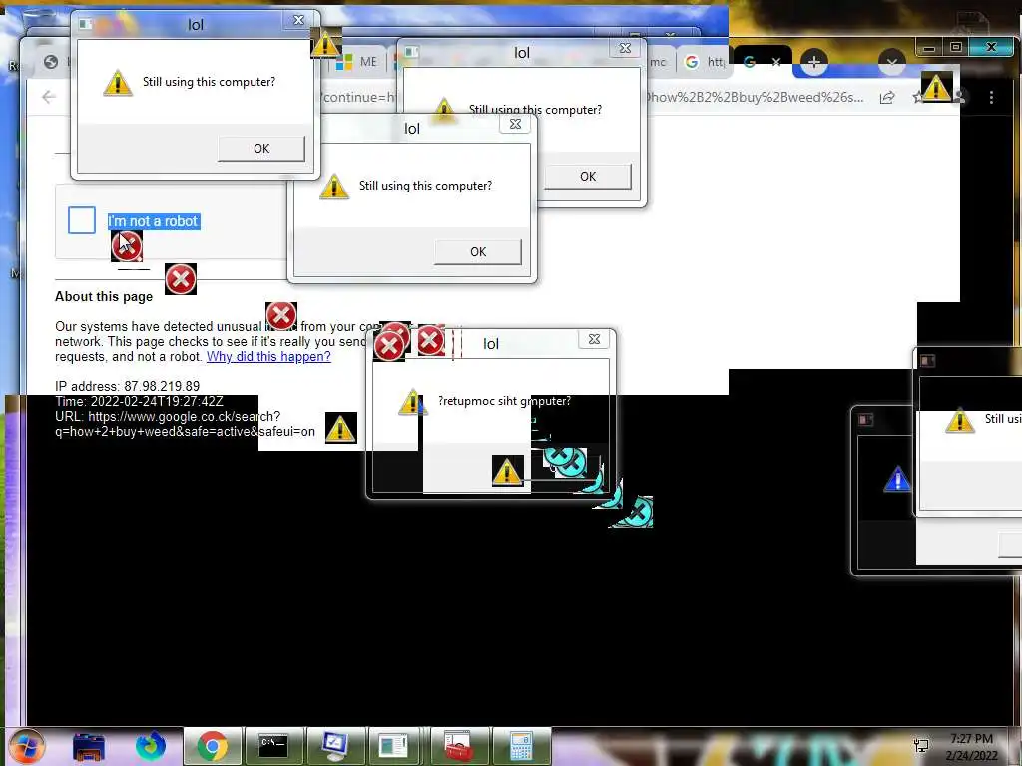The width and height of the screenshot is (1022, 766).
Task: Open the Windows Start orb
Action: pyautogui.click(x=26, y=746)
